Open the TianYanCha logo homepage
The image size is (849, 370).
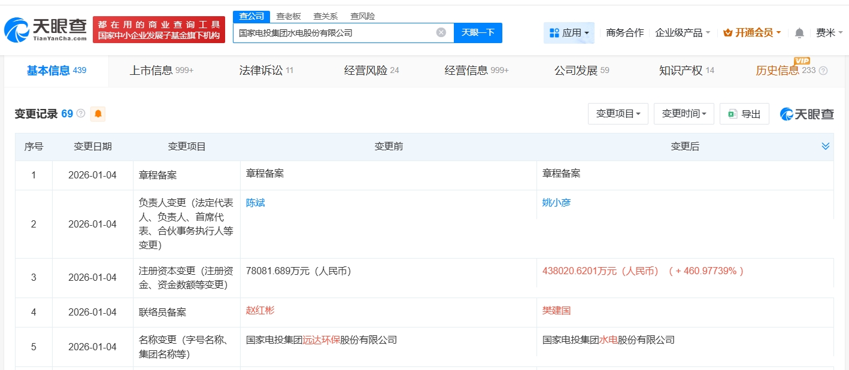[x=46, y=29]
